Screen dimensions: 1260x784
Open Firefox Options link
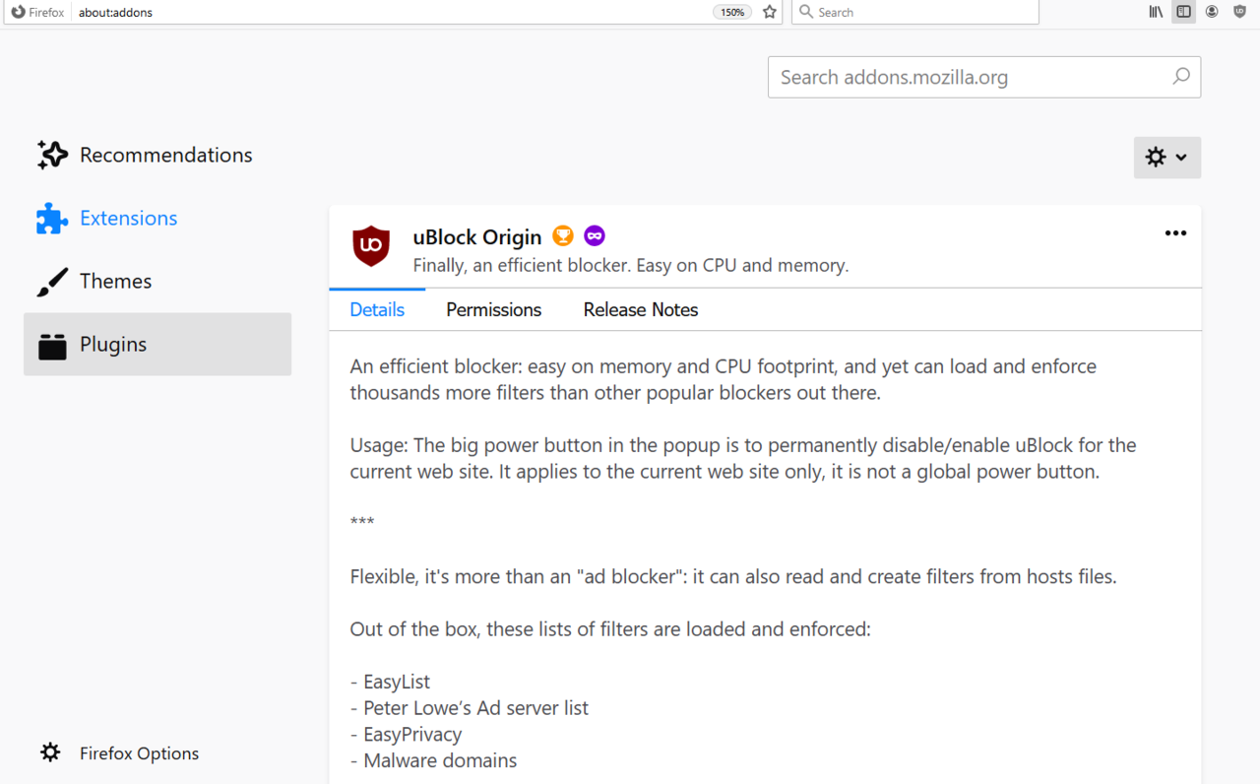pos(139,753)
